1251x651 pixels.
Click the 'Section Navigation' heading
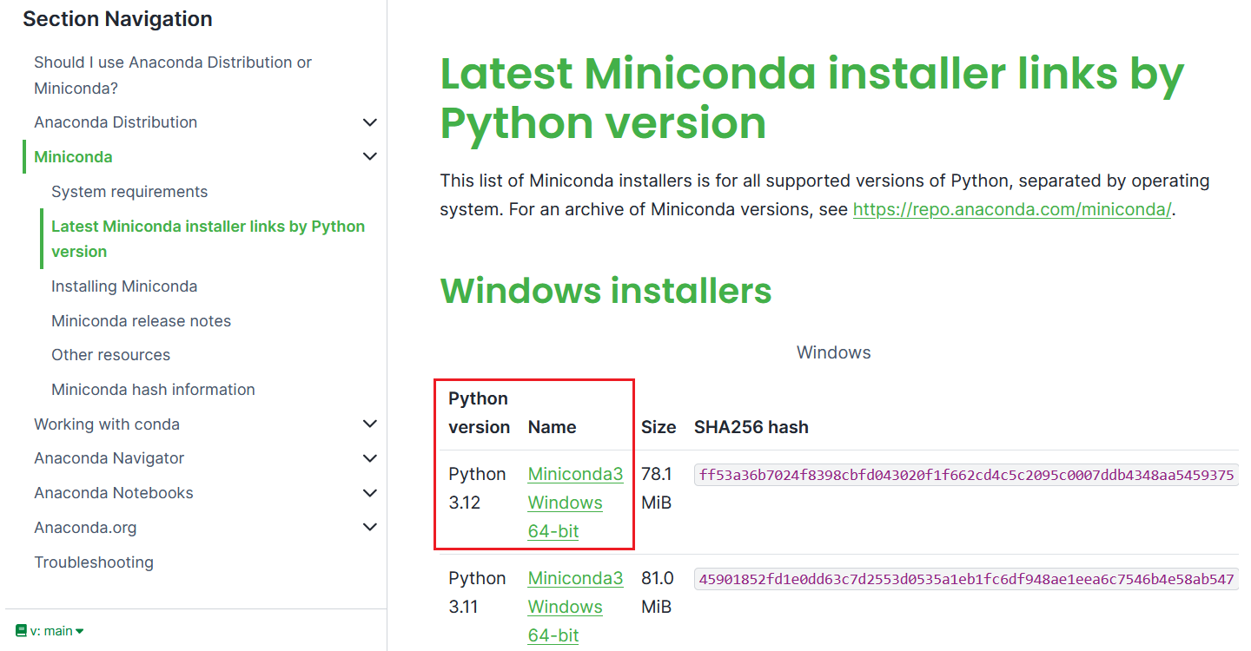[x=117, y=19]
